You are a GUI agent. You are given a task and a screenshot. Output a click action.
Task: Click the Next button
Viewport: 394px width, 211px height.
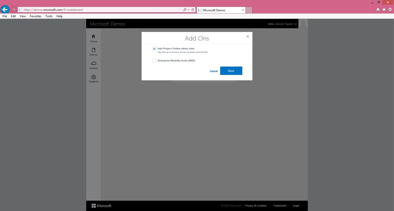231,71
